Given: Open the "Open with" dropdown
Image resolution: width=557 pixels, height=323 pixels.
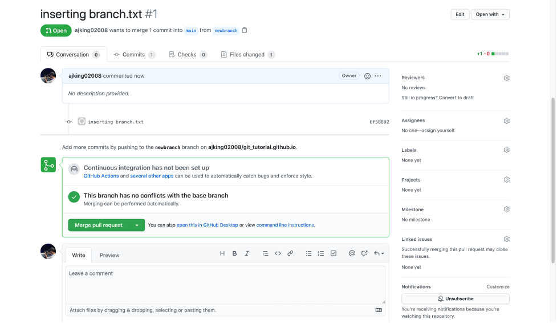Looking at the screenshot, I should pos(490,14).
